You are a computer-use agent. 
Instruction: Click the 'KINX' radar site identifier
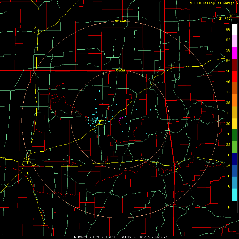pyautogui.click(x=127, y=237)
